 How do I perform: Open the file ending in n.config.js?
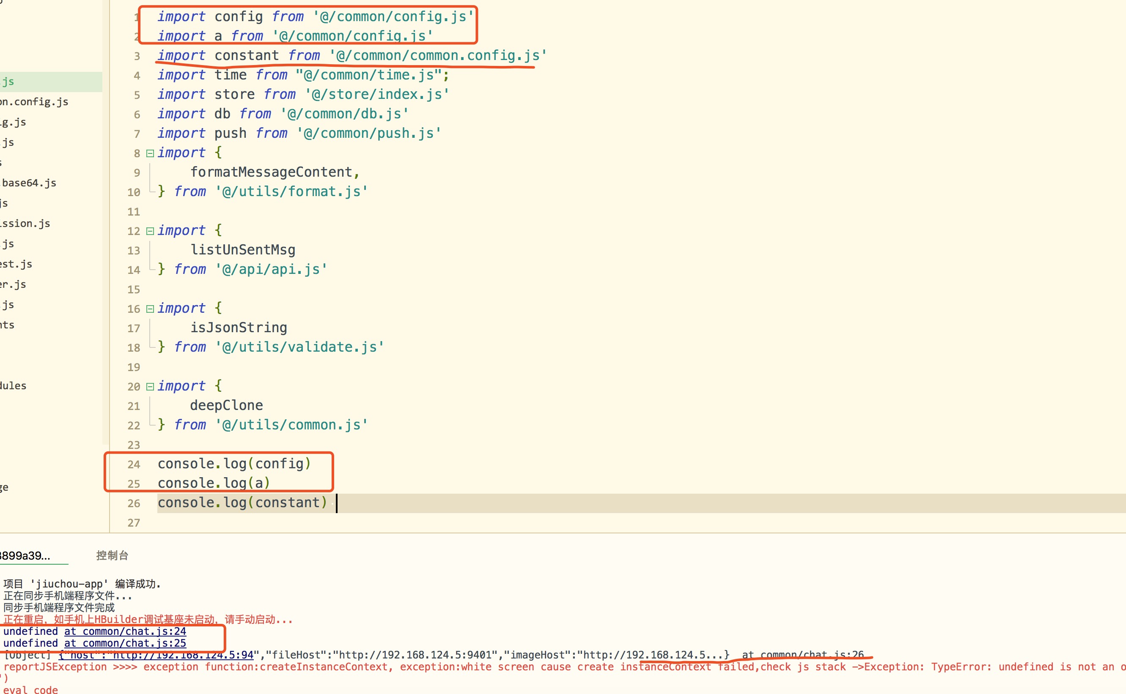[34, 101]
